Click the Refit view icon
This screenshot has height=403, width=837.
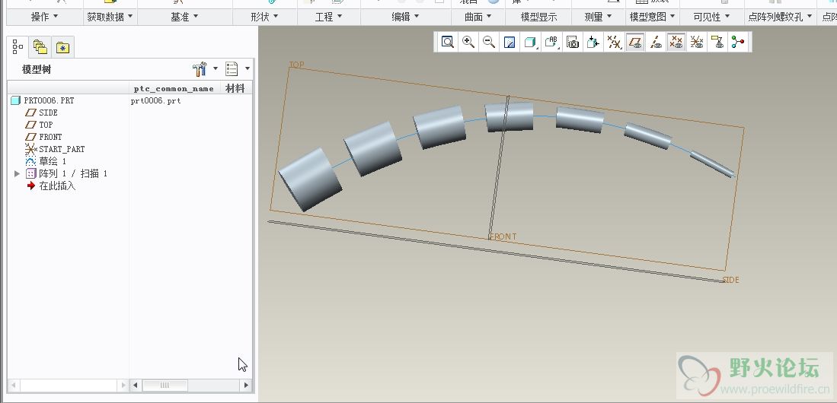448,43
